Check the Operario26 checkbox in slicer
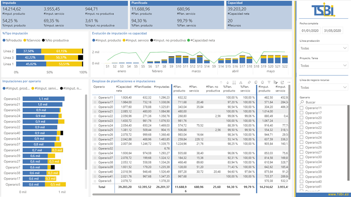The width and height of the screenshot is (351, 197). 302,147
